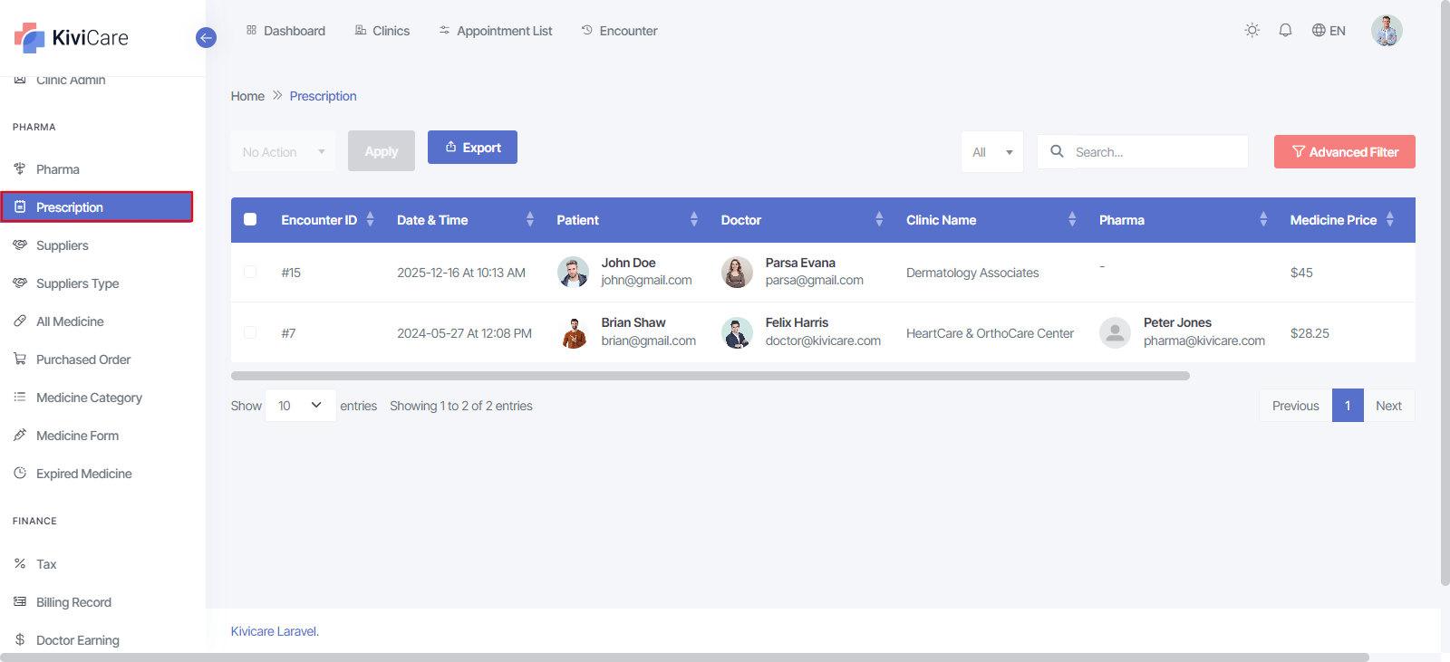The height and width of the screenshot is (662, 1450).
Task: Select checkbox for encounter #7 row
Action: click(250, 332)
